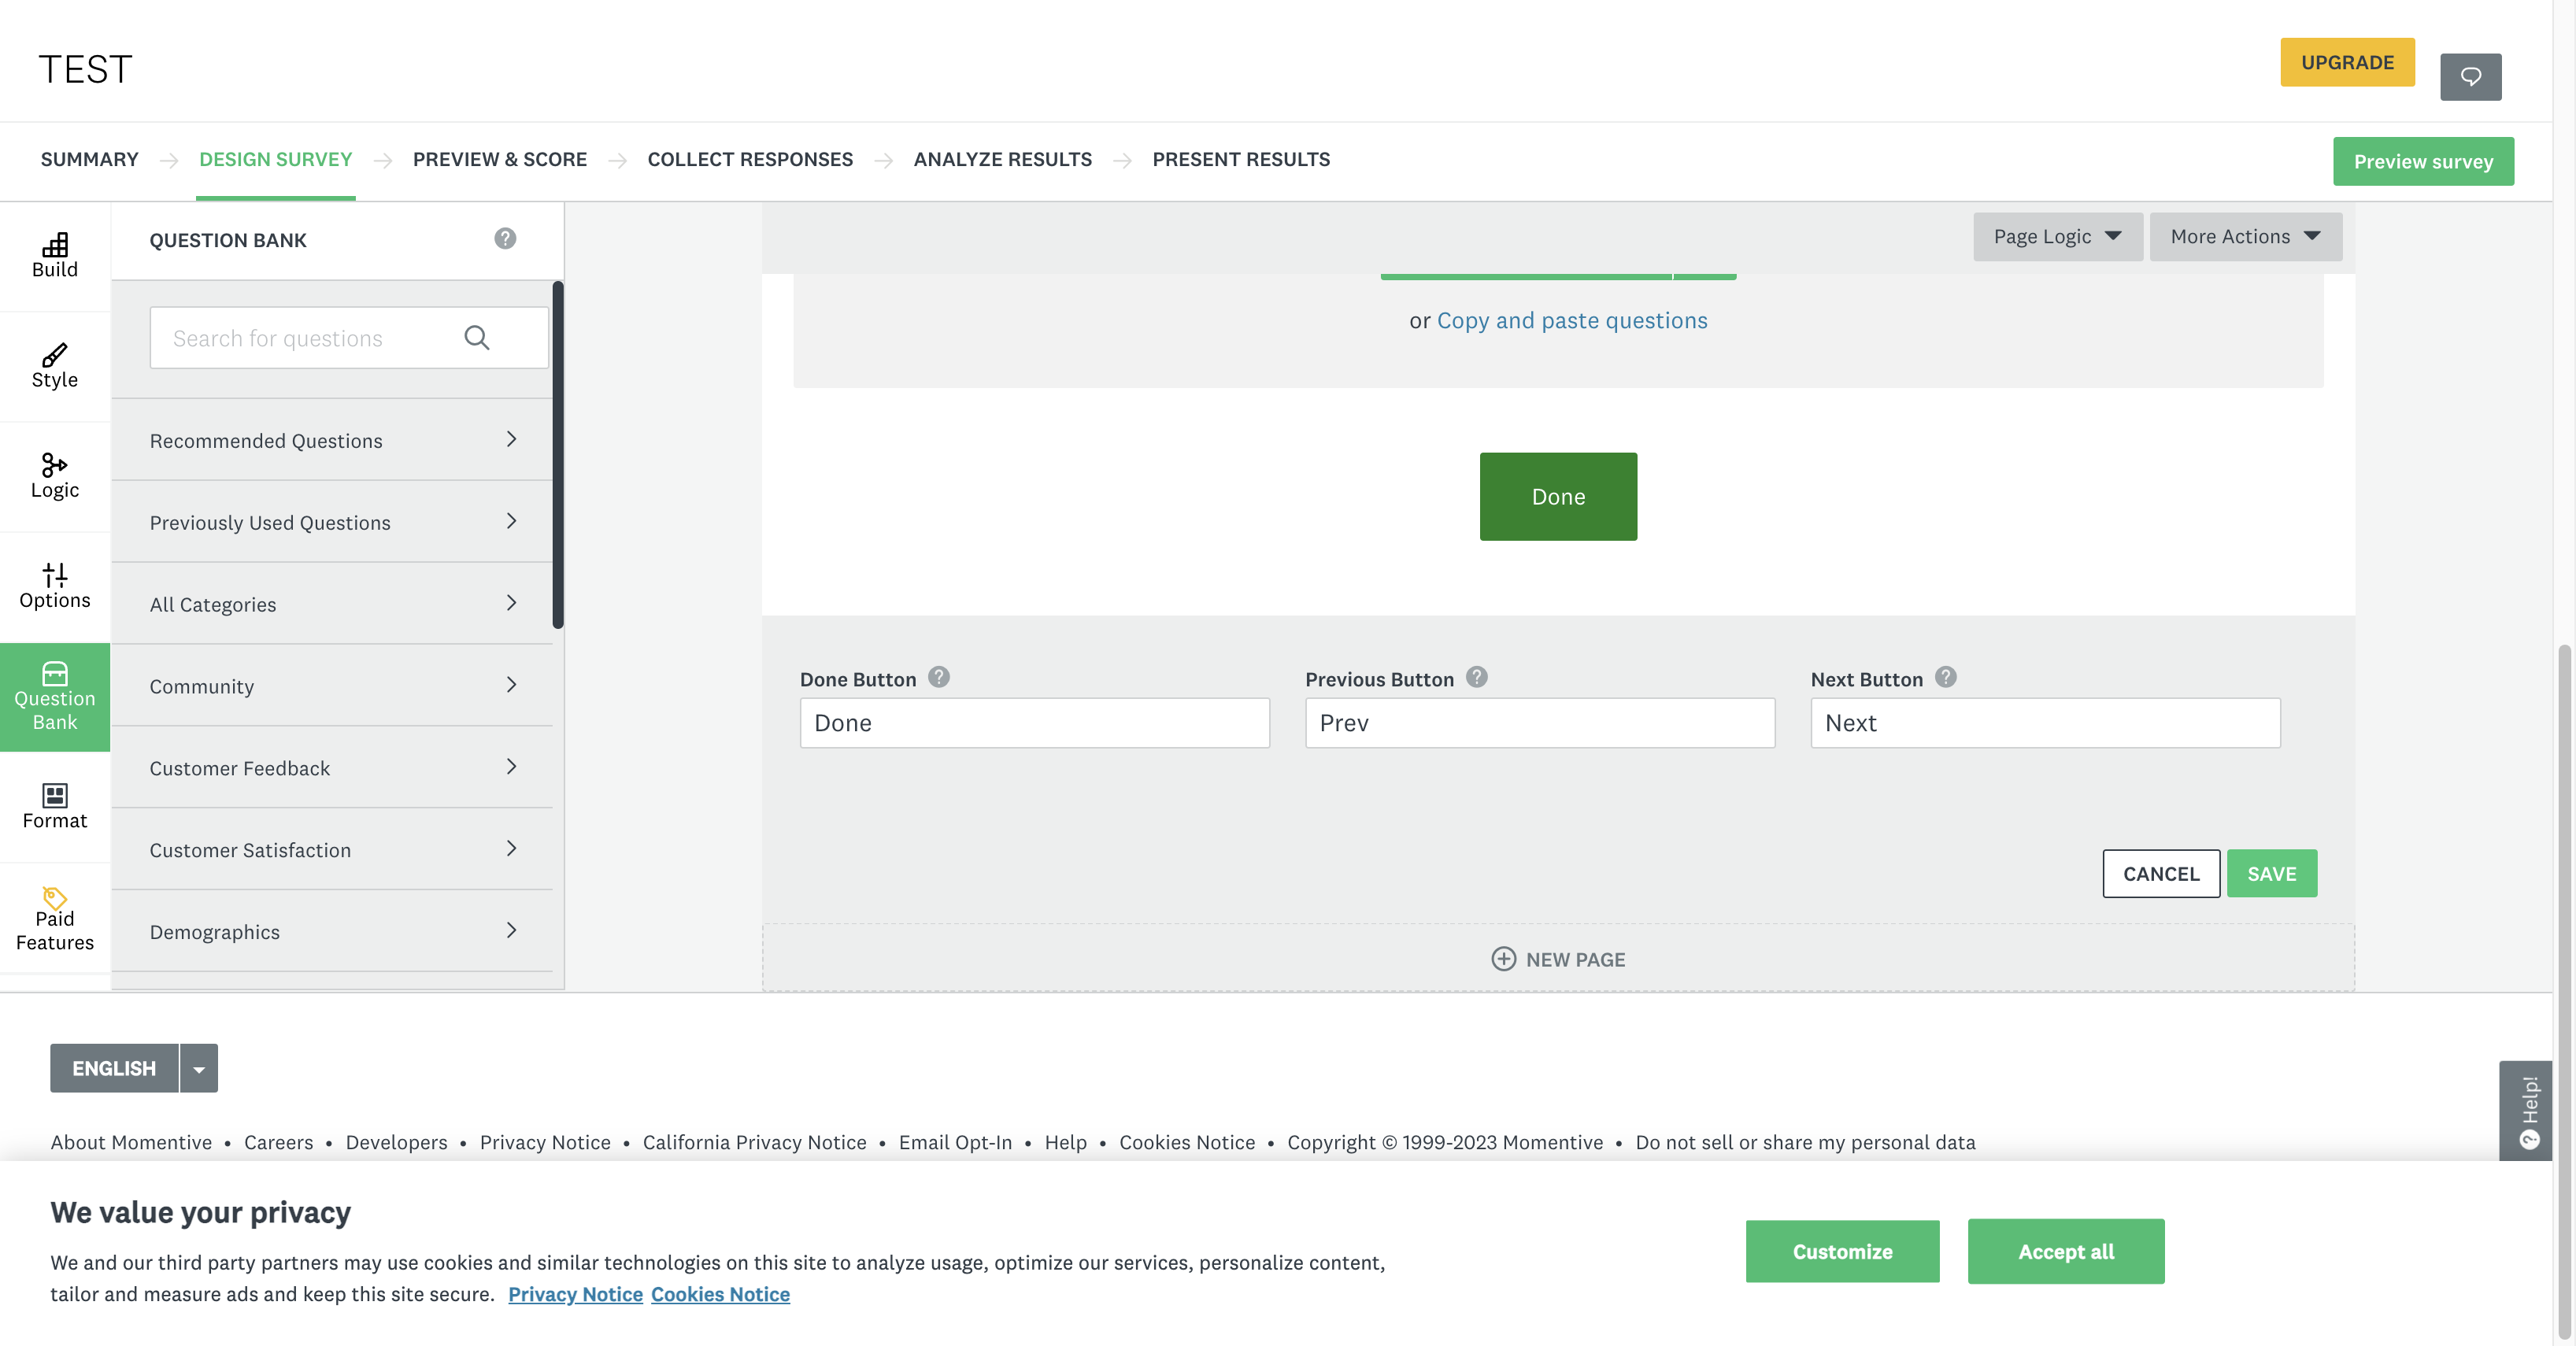The height and width of the screenshot is (1346, 2576).
Task: Select the Question Bank sidebar icon
Action: click(x=55, y=697)
